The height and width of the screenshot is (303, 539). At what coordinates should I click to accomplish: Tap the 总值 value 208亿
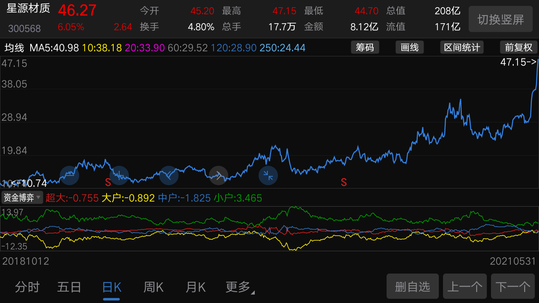(x=448, y=11)
